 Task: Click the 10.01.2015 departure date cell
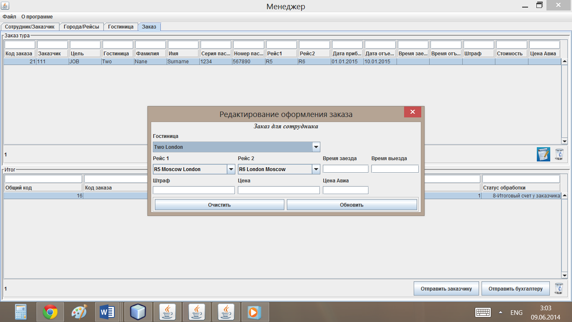tap(380, 62)
